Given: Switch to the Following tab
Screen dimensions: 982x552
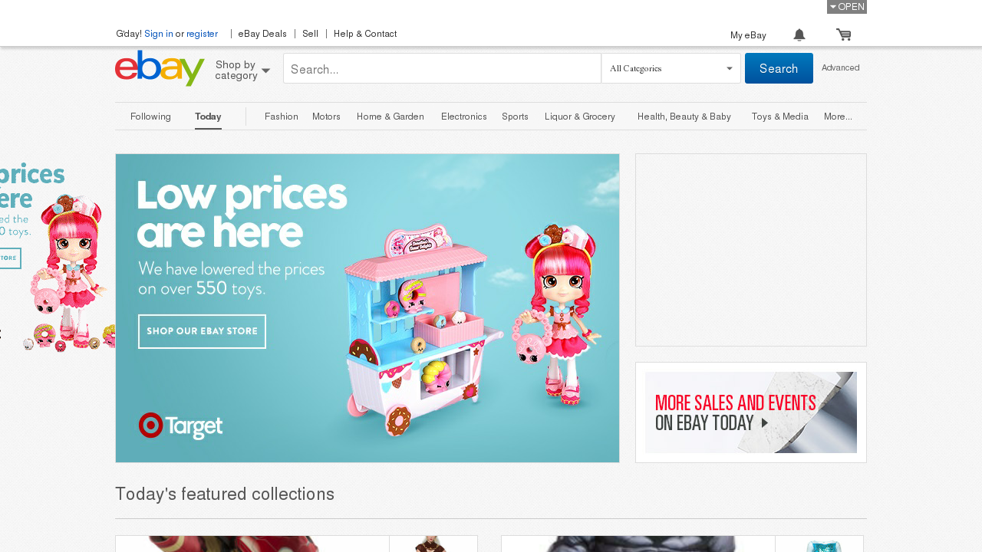Looking at the screenshot, I should pyautogui.click(x=150, y=117).
